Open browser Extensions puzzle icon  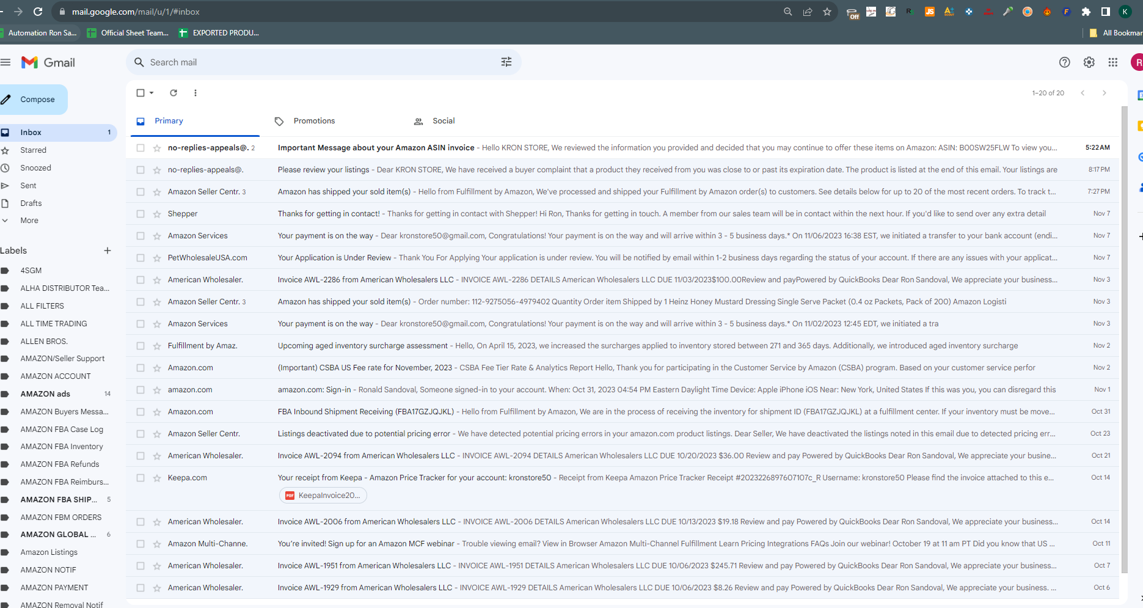(1086, 12)
